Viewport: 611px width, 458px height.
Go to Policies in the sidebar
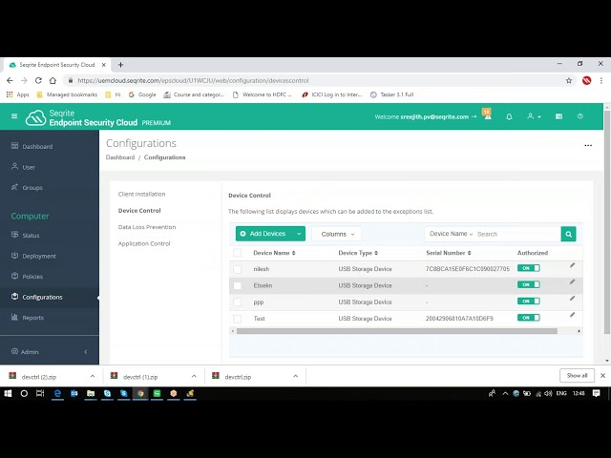pyautogui.click(x=32, y=276)
